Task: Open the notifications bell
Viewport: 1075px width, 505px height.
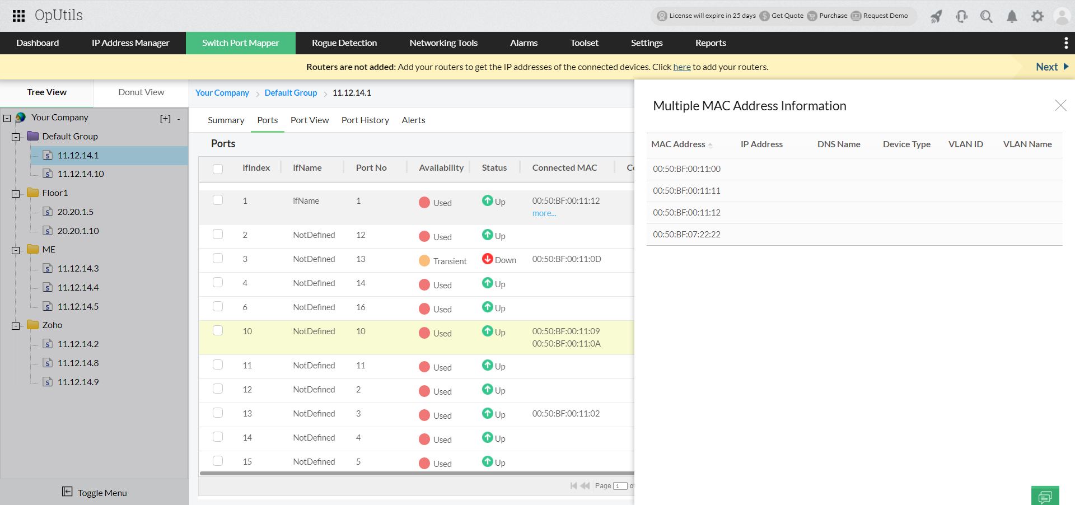Action: pos(1012,17)
